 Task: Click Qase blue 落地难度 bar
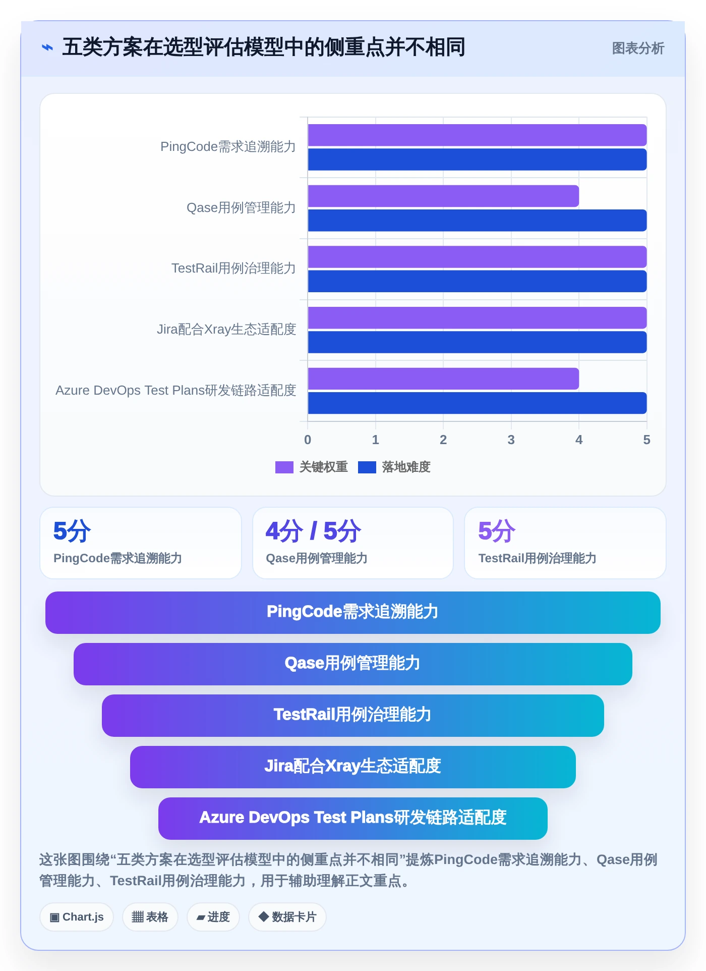(477, 221)
